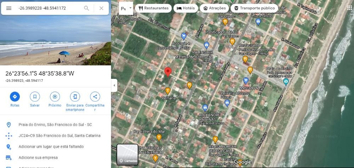Open the language dropdown arrow
Image resolution: width=354 pixels, height=168 pixels.
(x=130, y=7)
